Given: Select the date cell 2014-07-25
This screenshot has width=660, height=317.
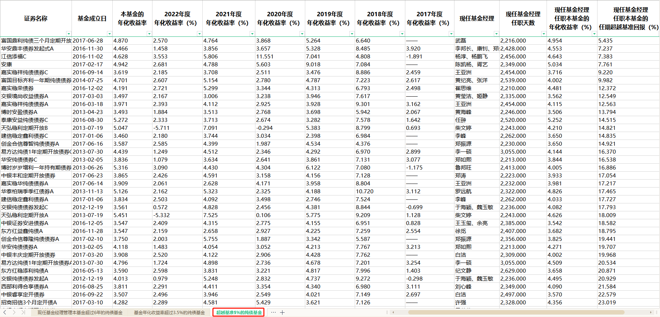Looking at the screenshot, I should point(92,80).
